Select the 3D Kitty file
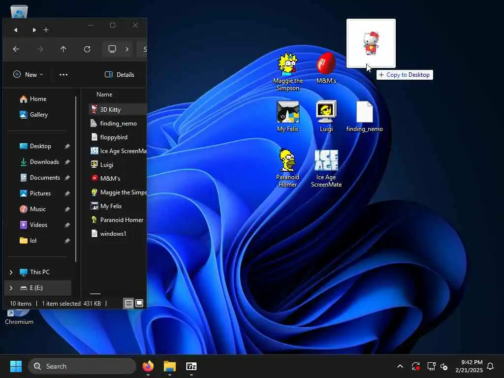 [118, 110]
